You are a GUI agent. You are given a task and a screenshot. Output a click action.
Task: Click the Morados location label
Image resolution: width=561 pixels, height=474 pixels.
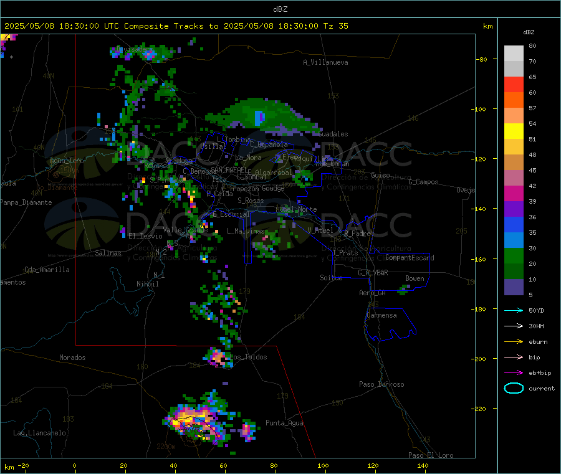click(x=72, y=358)
